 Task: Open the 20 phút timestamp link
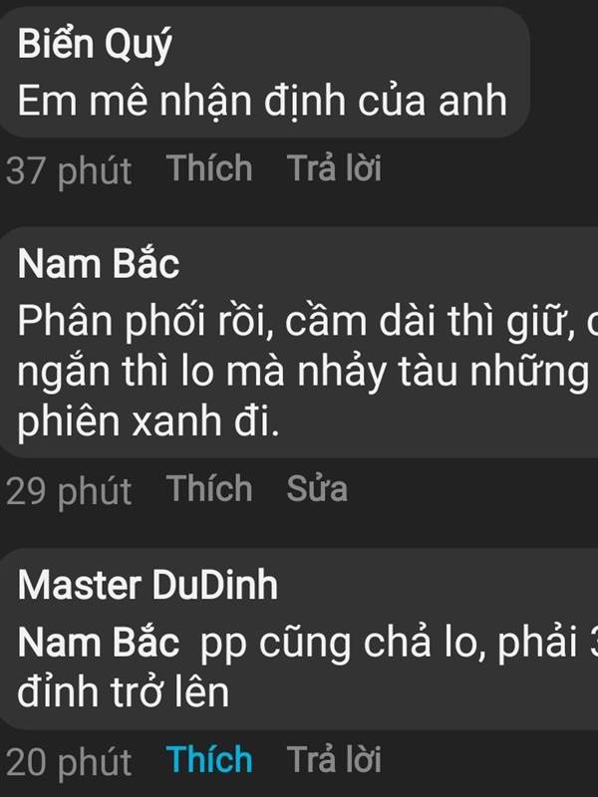[69, 763]
